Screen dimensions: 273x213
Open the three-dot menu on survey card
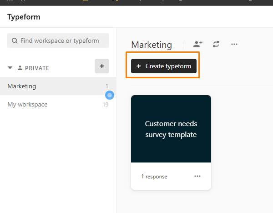pyautogui.click(x=197, y=176)
